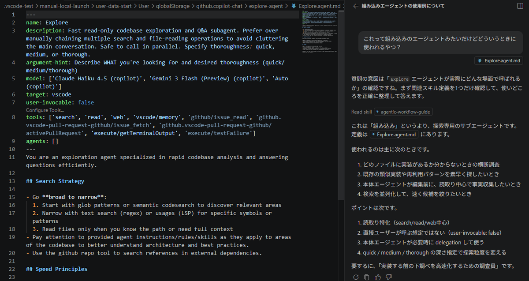Open the inline Explore.agent.md file link
The height and width of the screenshot is (281, 529).
(x=394, y=135)
